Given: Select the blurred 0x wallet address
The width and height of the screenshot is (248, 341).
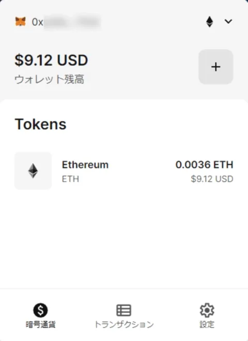Looking at the screenshot, I should point(67,22).
